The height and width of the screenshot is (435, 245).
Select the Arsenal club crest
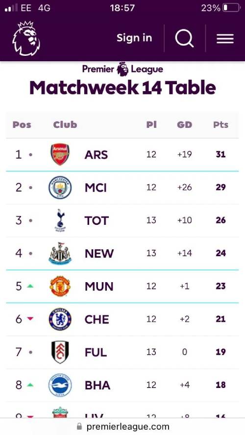[x=60, y=154]
